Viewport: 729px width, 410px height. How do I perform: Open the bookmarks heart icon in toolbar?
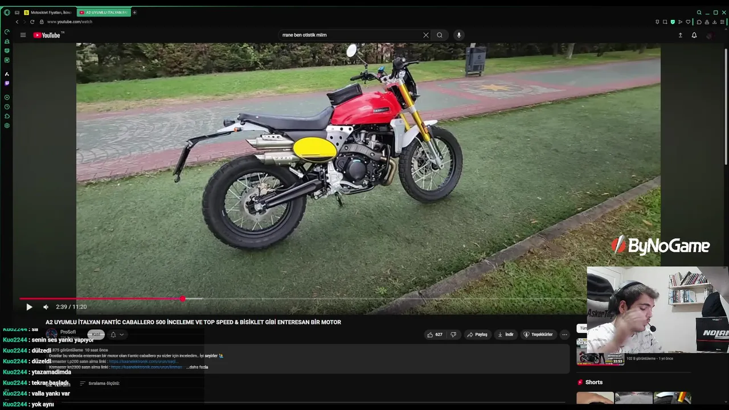pyautogui.click(x=688, y=22)
